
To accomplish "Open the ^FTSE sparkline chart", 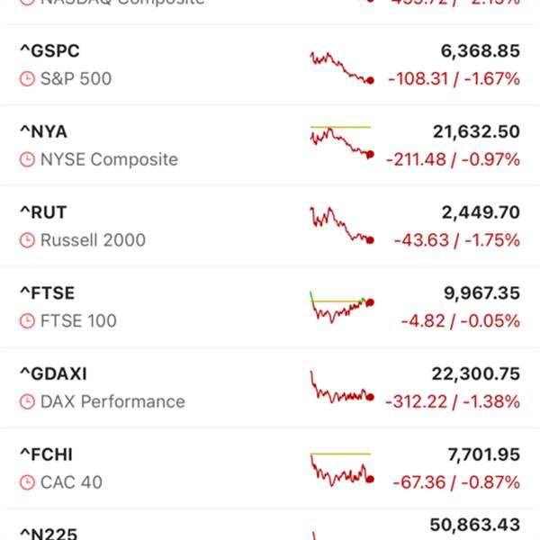I will 341,307.
